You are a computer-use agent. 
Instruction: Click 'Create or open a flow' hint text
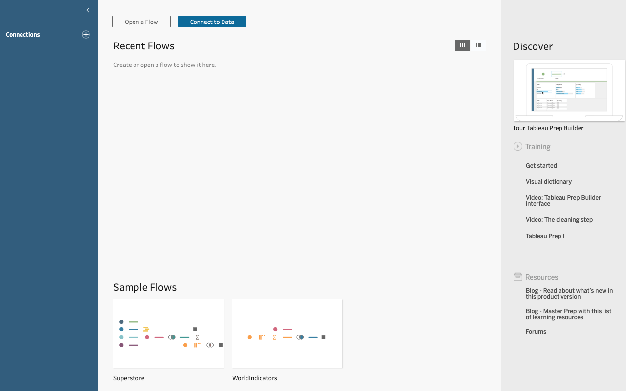pos(165,65)
